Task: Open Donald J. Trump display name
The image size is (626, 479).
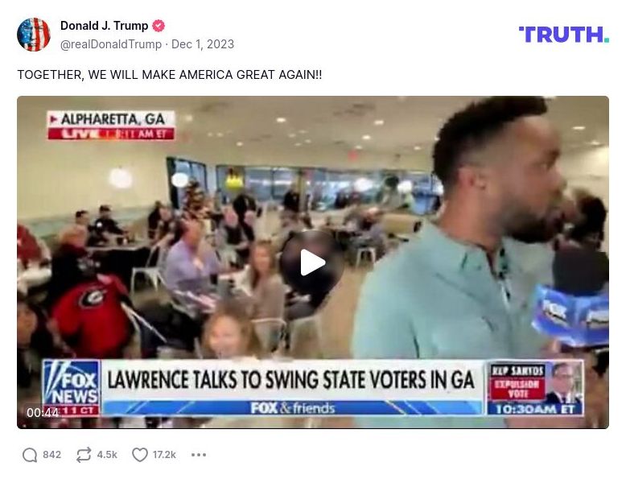Action: click(x=105, y=26)
